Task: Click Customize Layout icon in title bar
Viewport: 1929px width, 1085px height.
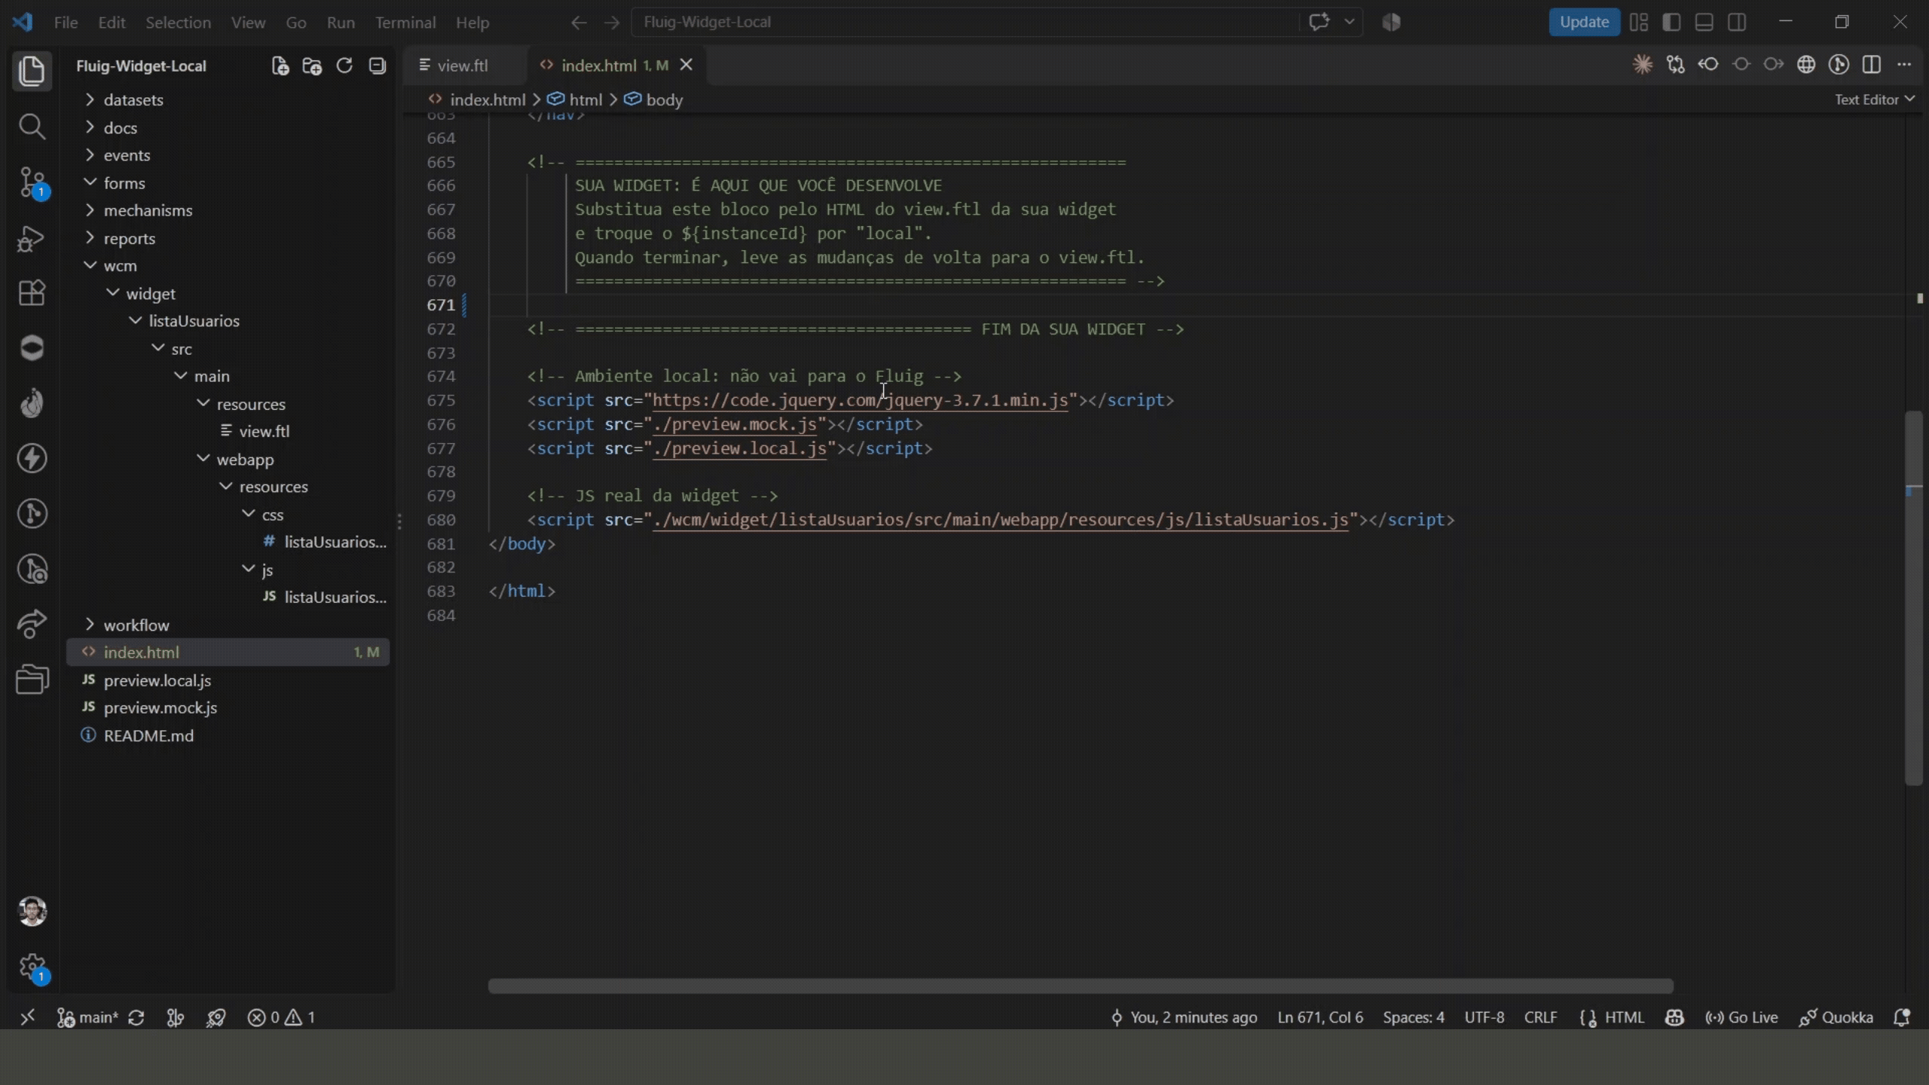Action: click(1639, 22)
